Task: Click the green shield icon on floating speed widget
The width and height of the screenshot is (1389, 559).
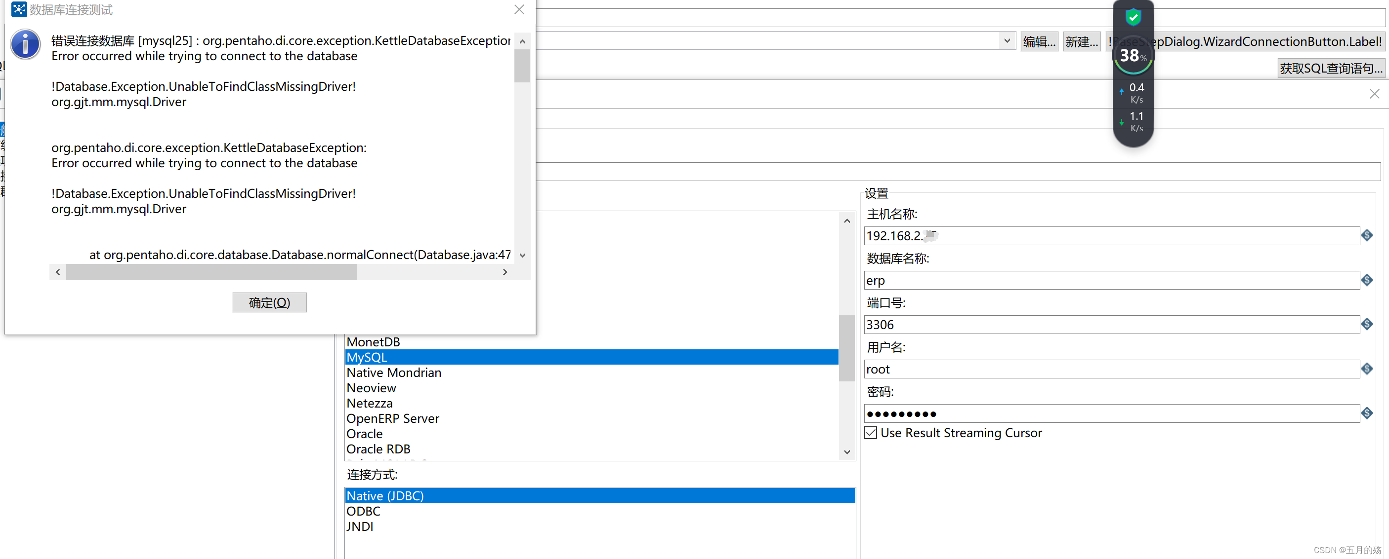Action: tap(1133, 17)
